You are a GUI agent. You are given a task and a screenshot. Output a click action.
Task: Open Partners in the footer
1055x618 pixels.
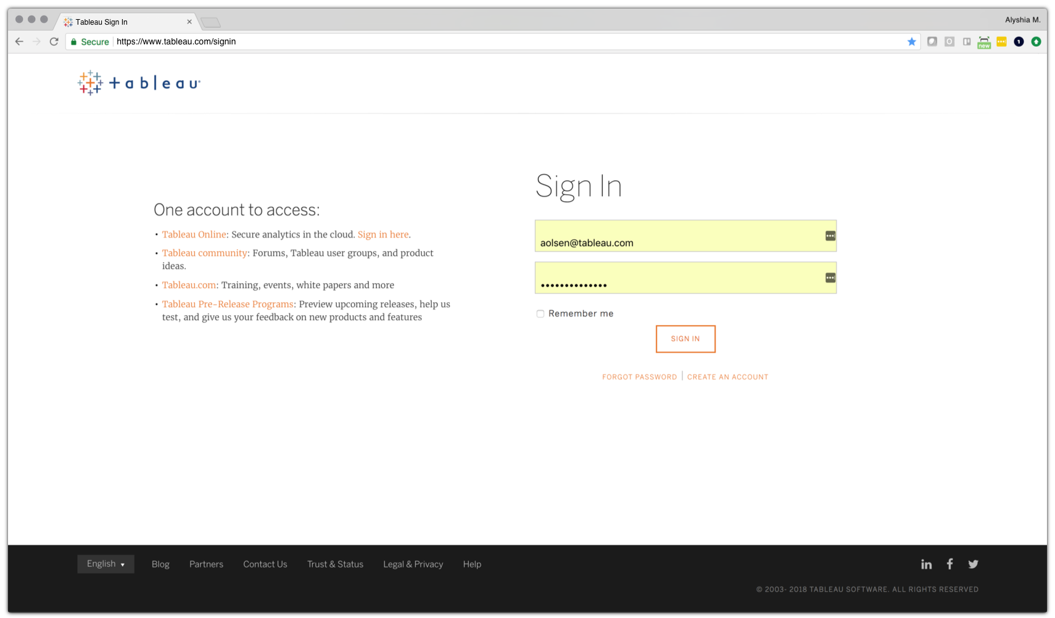206,564
